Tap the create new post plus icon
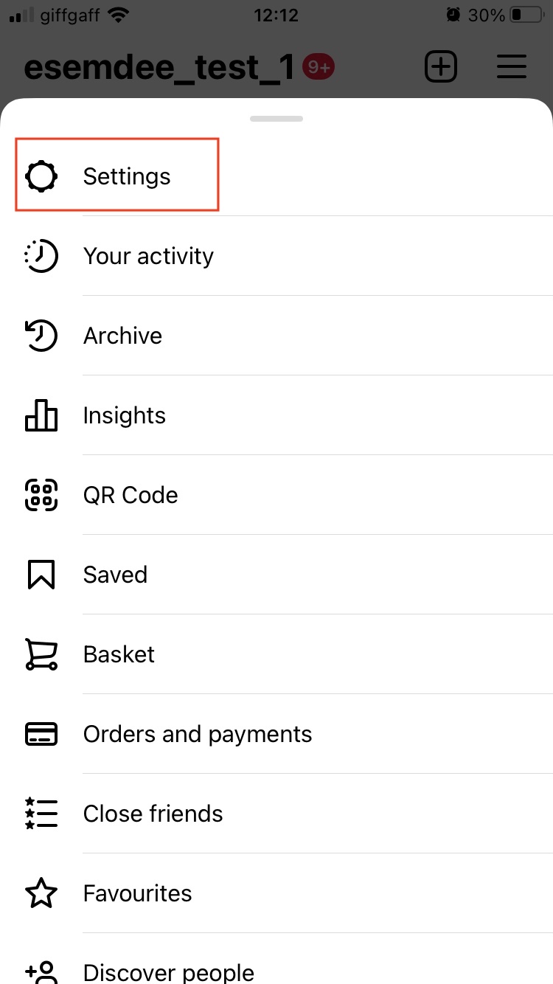 (x=441, y=67)
